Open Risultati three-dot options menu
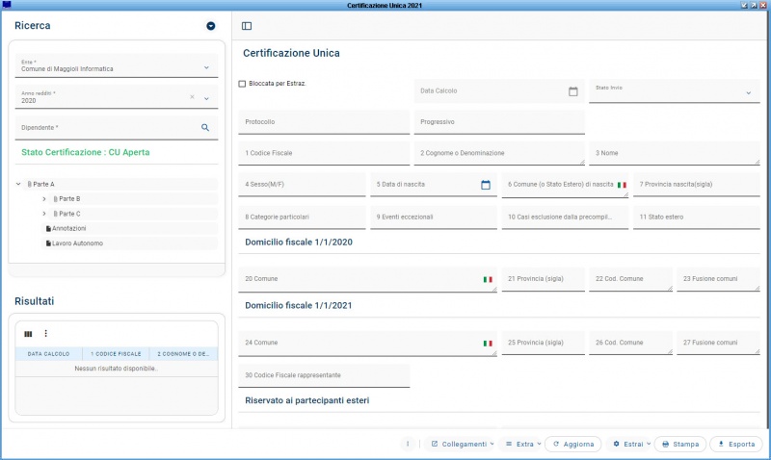Image resolution: width=771 pixels, height=460 pixels. point(45,334)
